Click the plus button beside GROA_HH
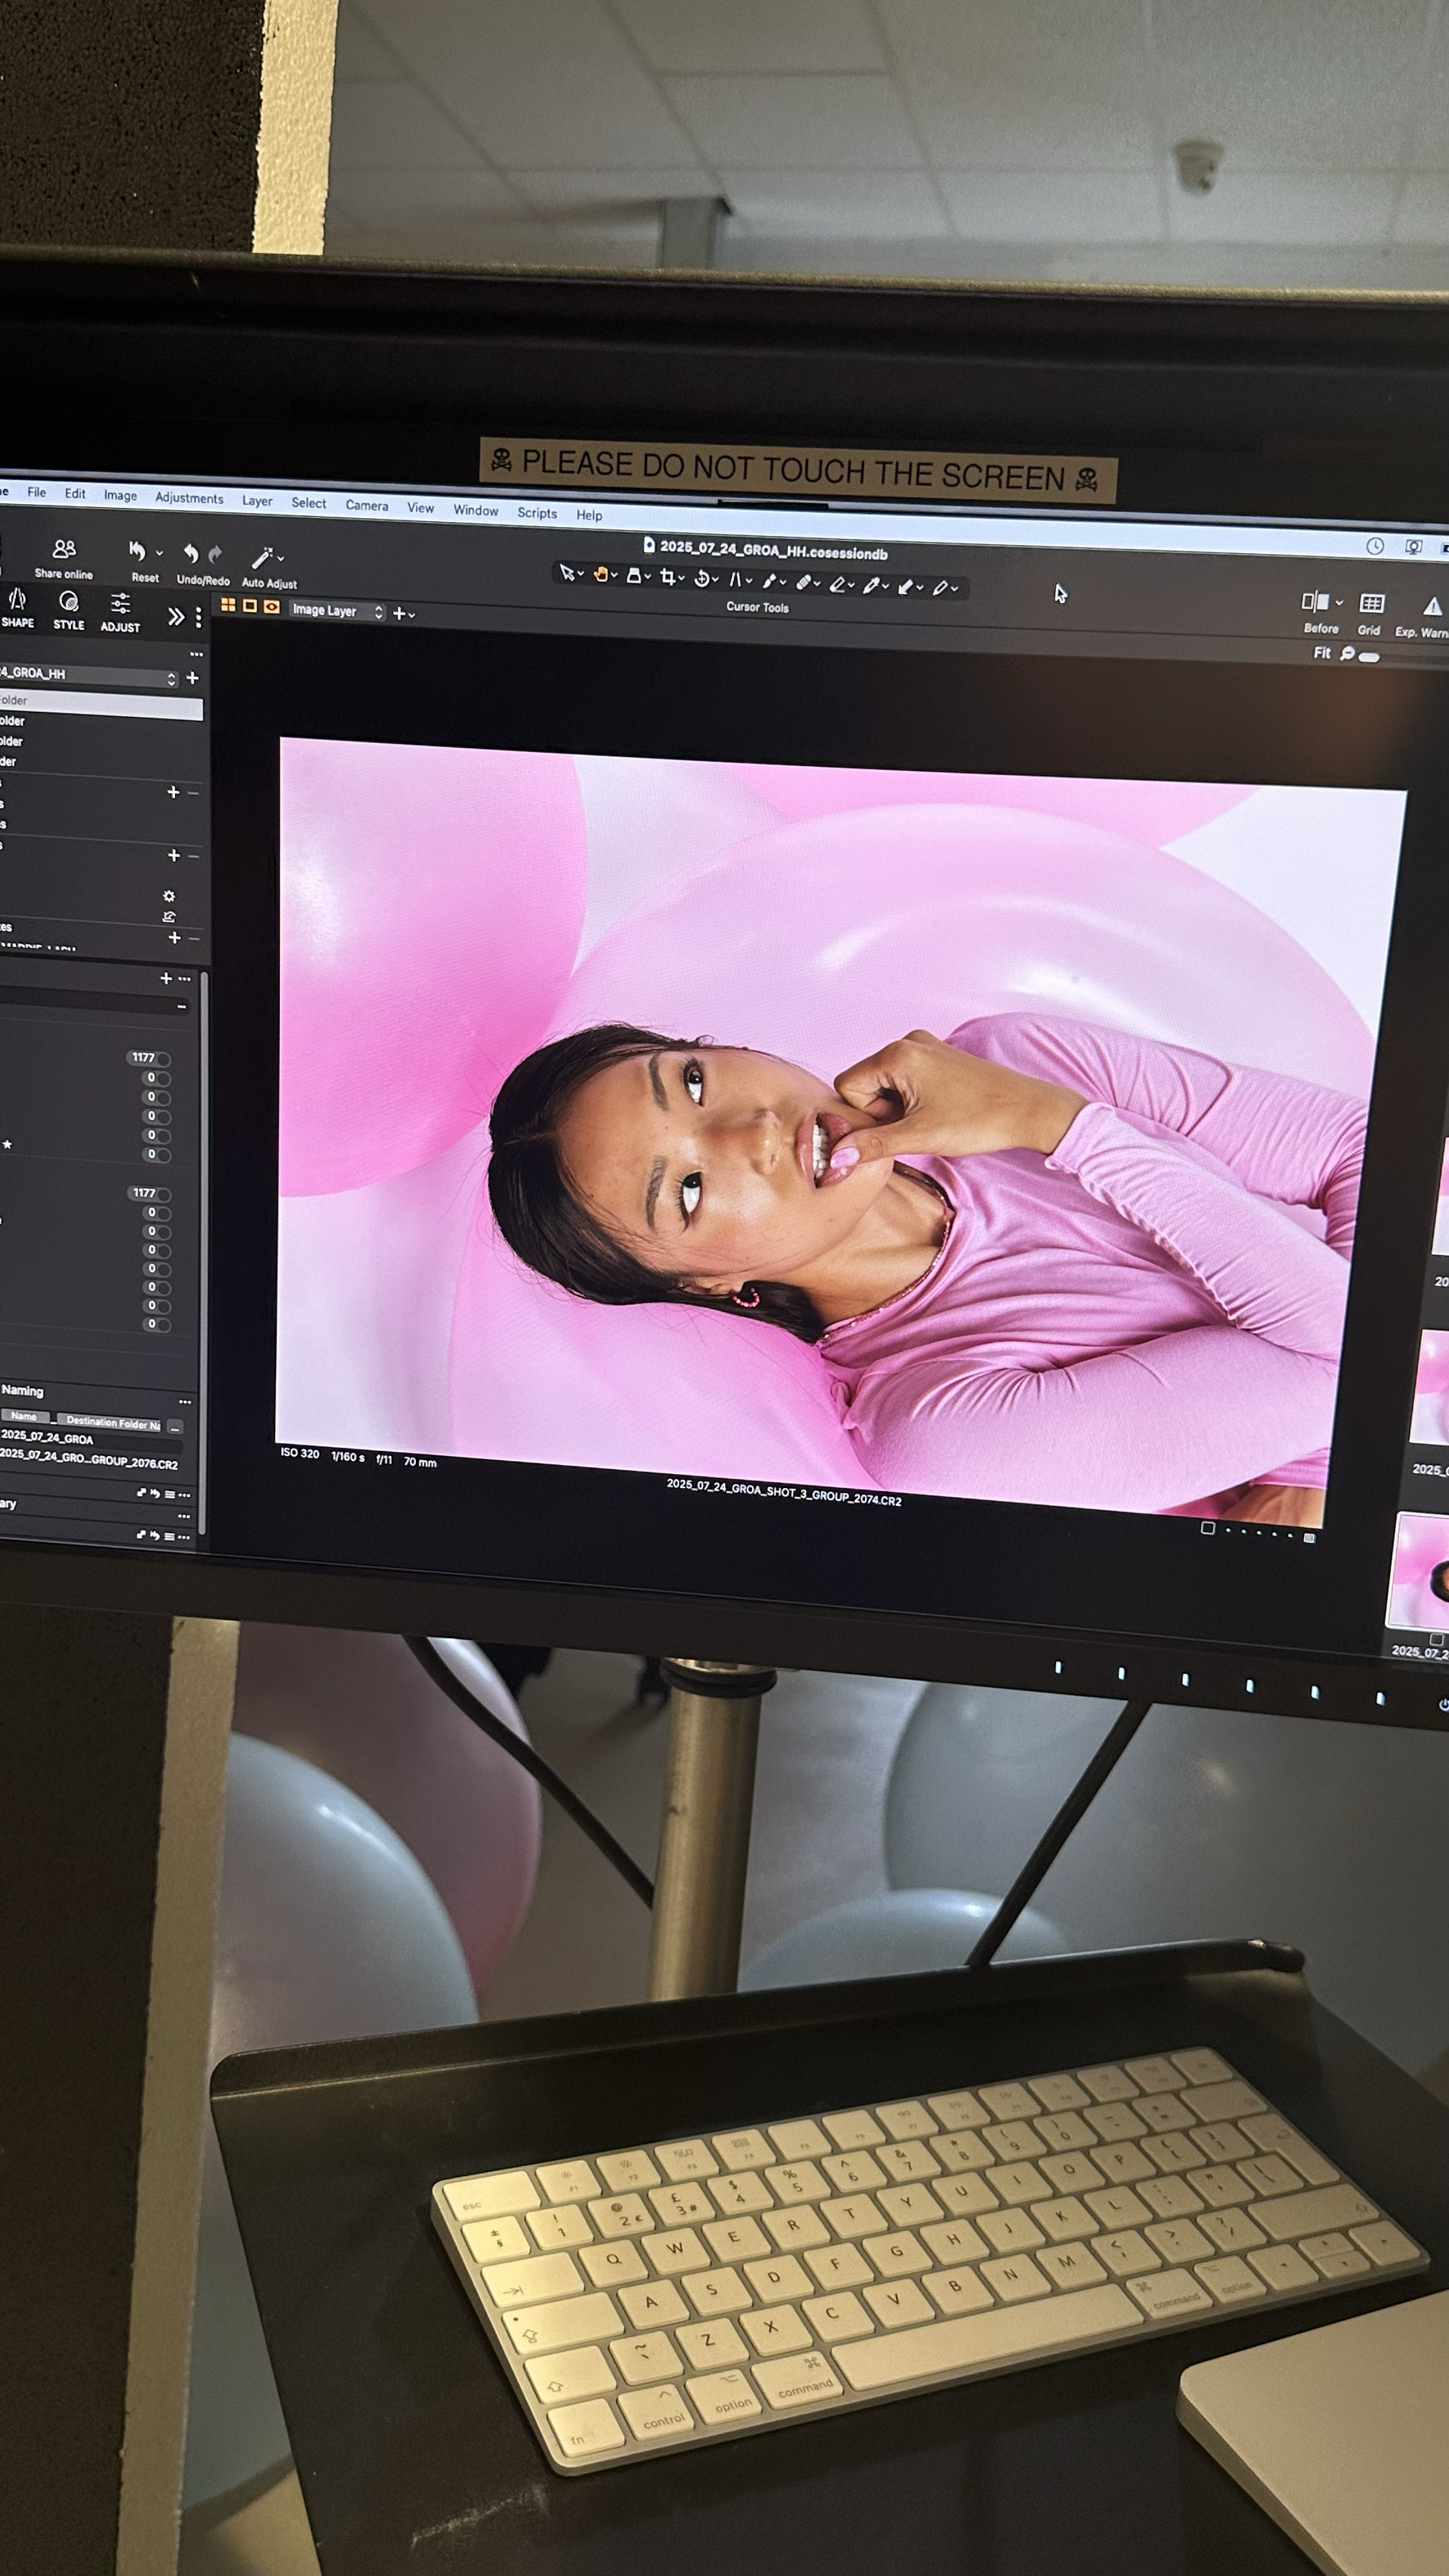 (192, 678)
